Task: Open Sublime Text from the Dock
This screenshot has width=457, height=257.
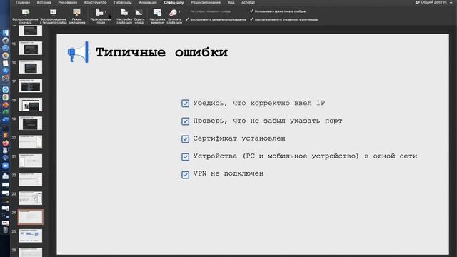Action: point(5,135)
